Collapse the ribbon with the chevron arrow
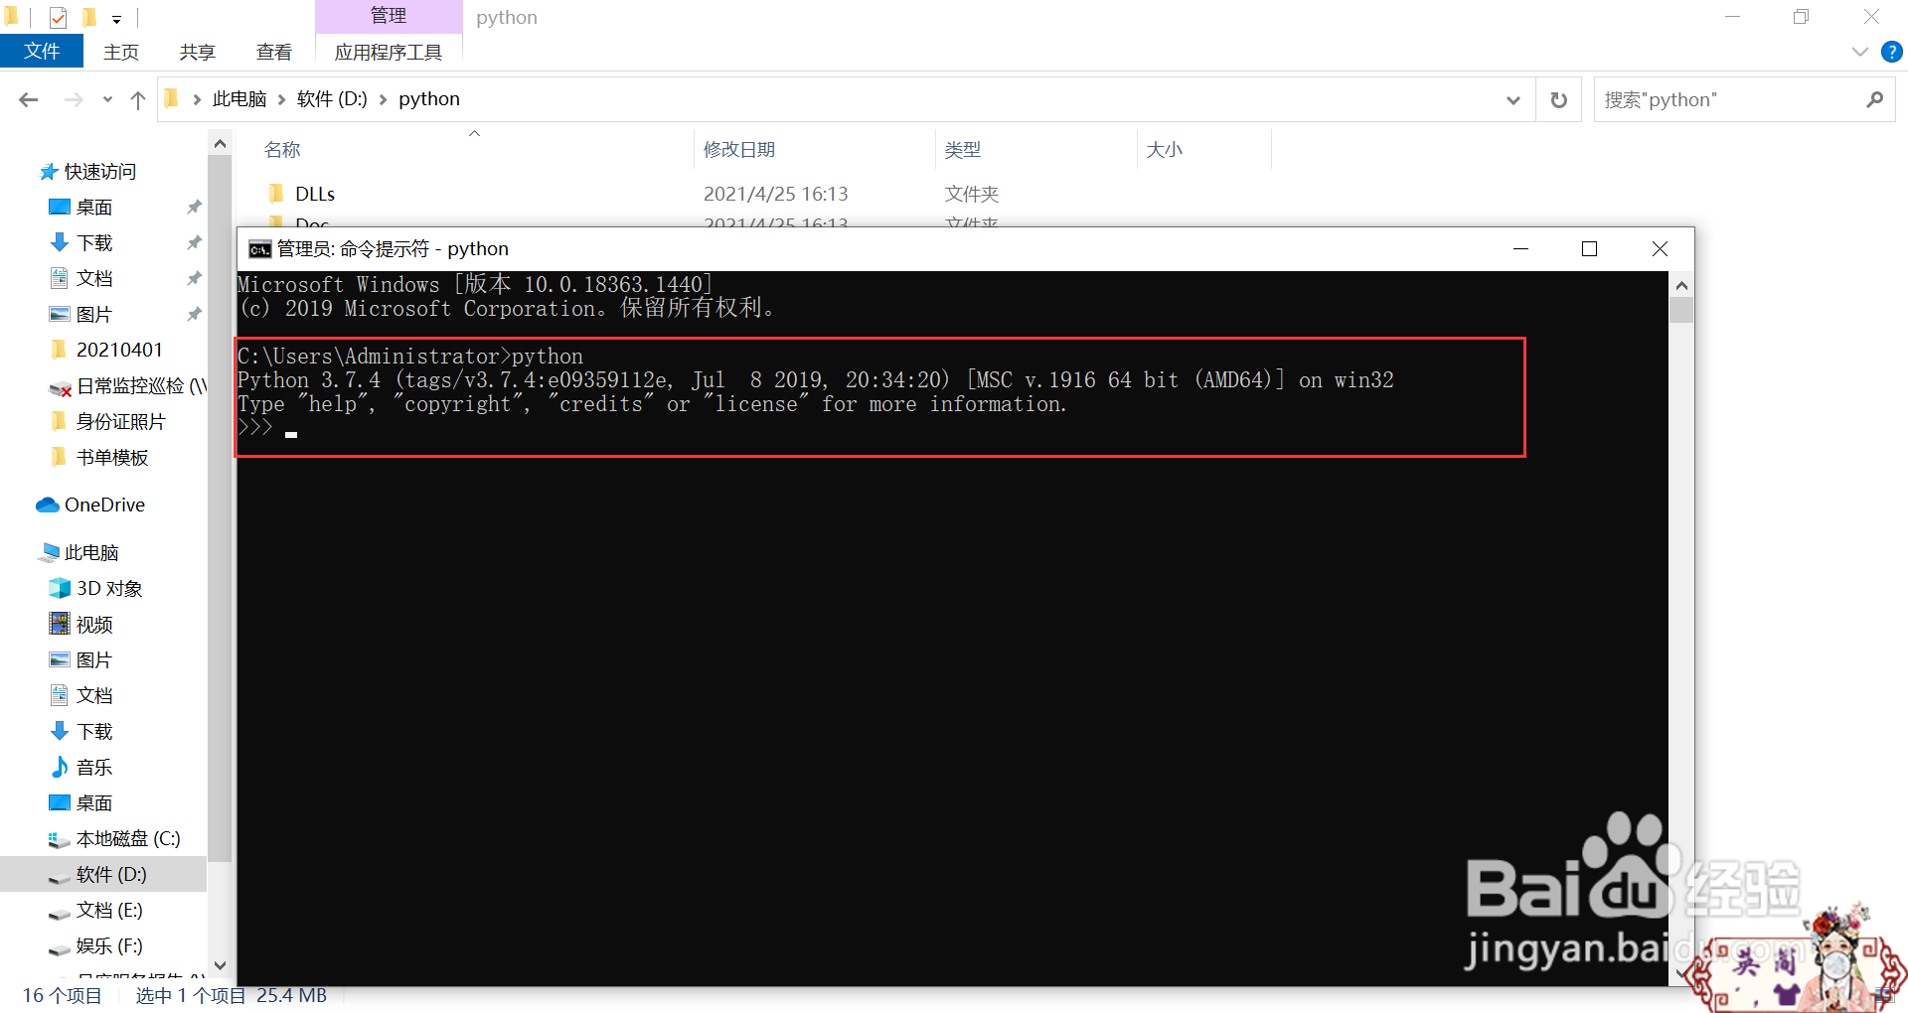1908x1013 pixels. pyautogui.click(x=1858, y=51)
